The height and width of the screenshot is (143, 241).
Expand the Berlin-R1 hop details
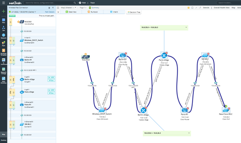(x=14, y=65)
